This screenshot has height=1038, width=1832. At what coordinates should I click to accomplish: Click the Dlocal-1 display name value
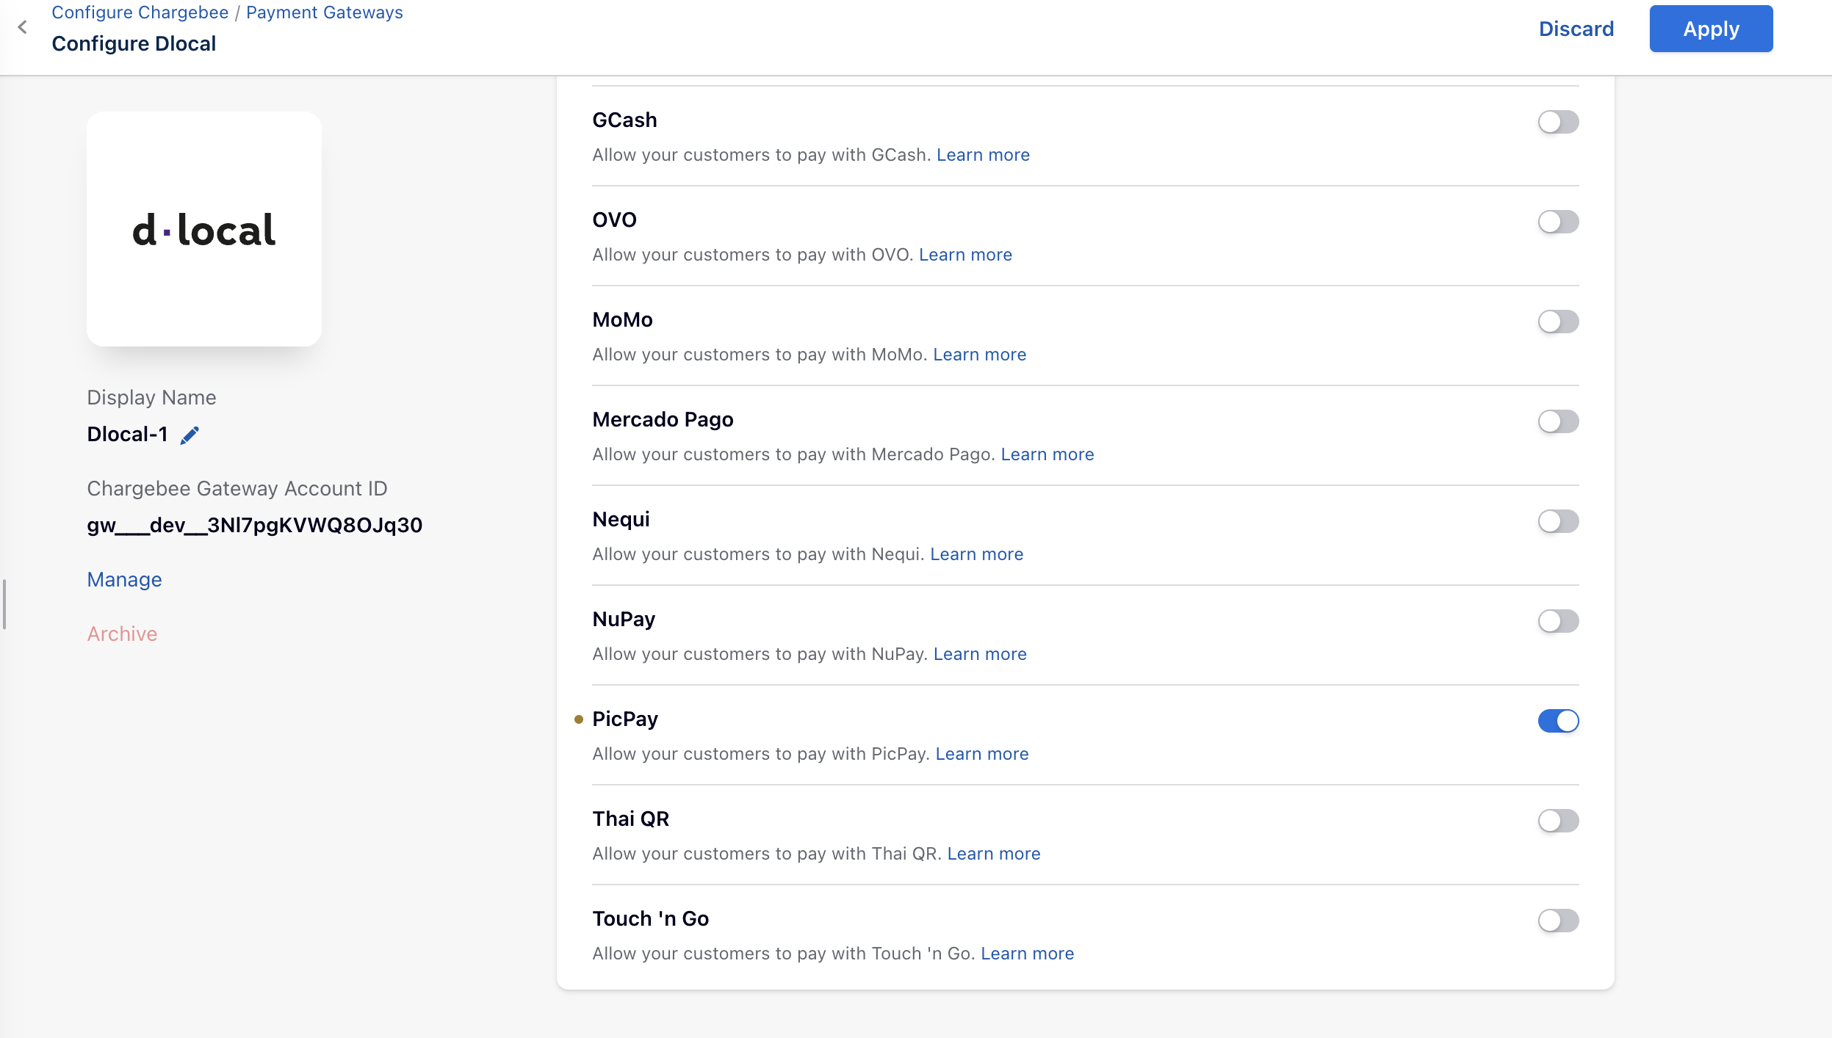(x=127, y=435)
